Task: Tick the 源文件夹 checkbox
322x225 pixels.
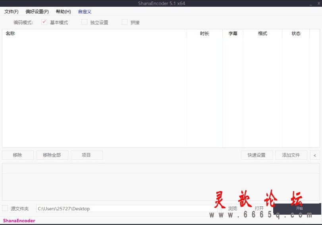Action: pyautogui.click(x=5, y=208)
